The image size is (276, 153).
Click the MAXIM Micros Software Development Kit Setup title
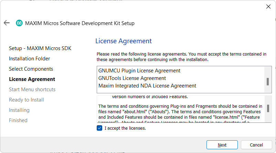tap(80, 23)
